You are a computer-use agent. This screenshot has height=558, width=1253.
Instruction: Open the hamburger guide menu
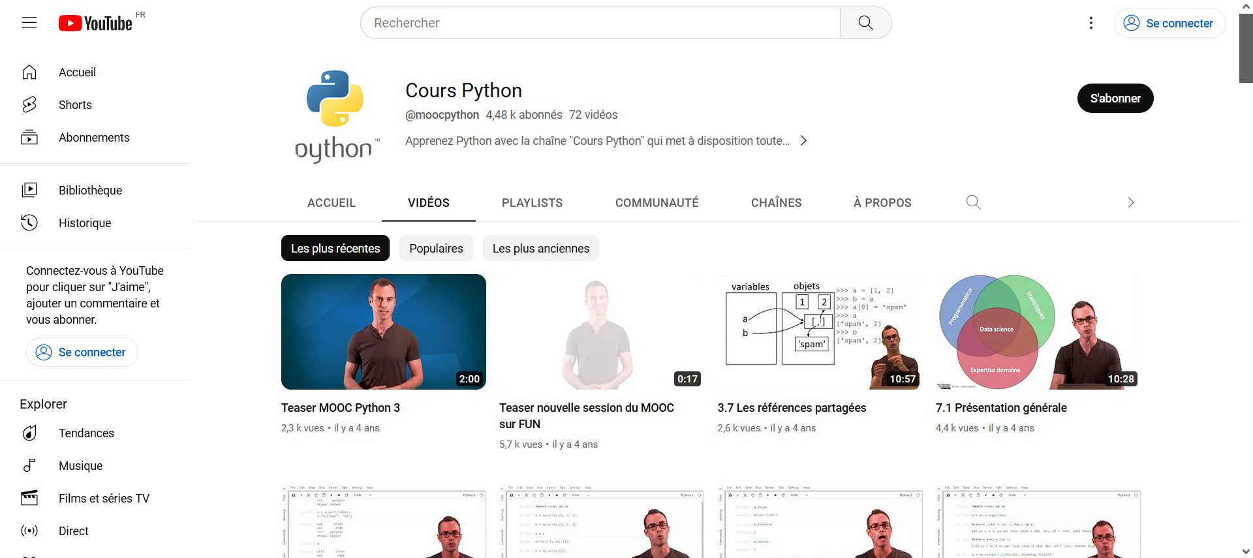29,23
